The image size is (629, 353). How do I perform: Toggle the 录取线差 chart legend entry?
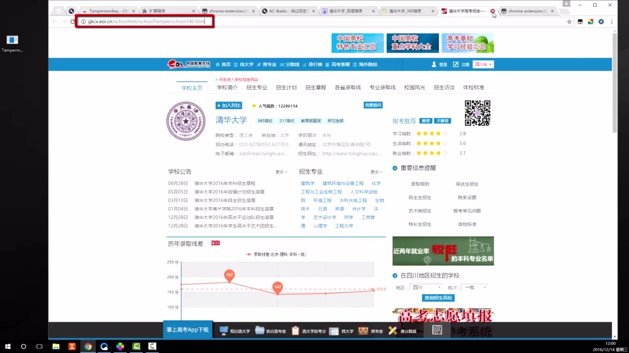pos(276,254)
